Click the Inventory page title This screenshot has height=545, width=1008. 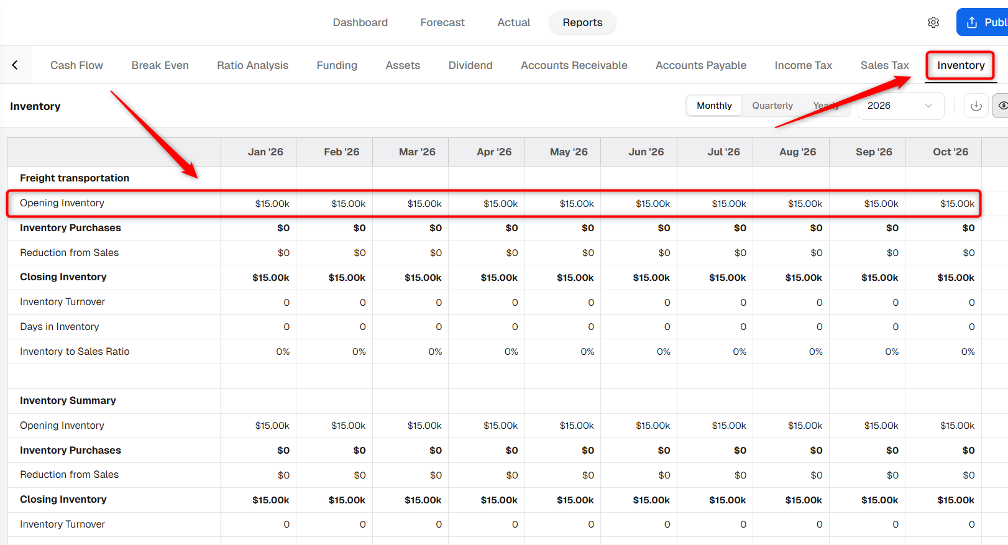pos(35,106)
